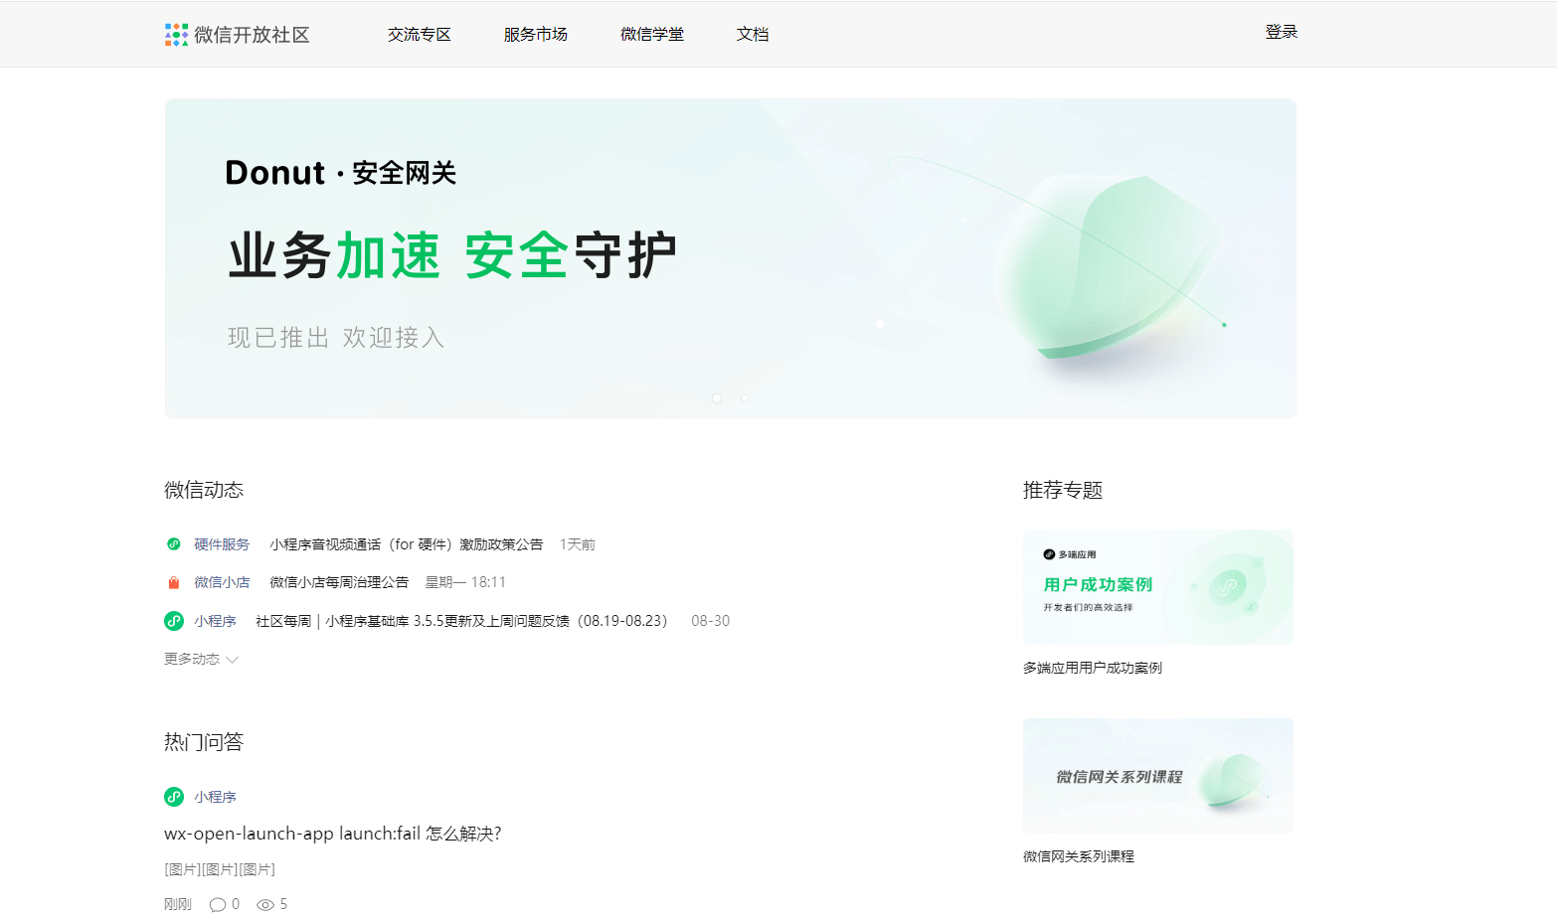Open the 微信学堂 menu item
The image size is (1557, 918).
pyautogui.click(x=652, y=34)
